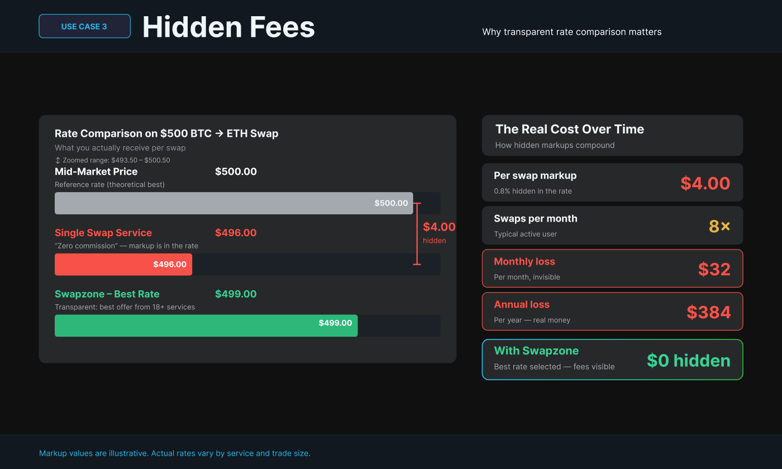The height and width of the screenshot is (469, 782).
Task: Click the green Swapzone $499.00 bar
Action: pos(206,326)
